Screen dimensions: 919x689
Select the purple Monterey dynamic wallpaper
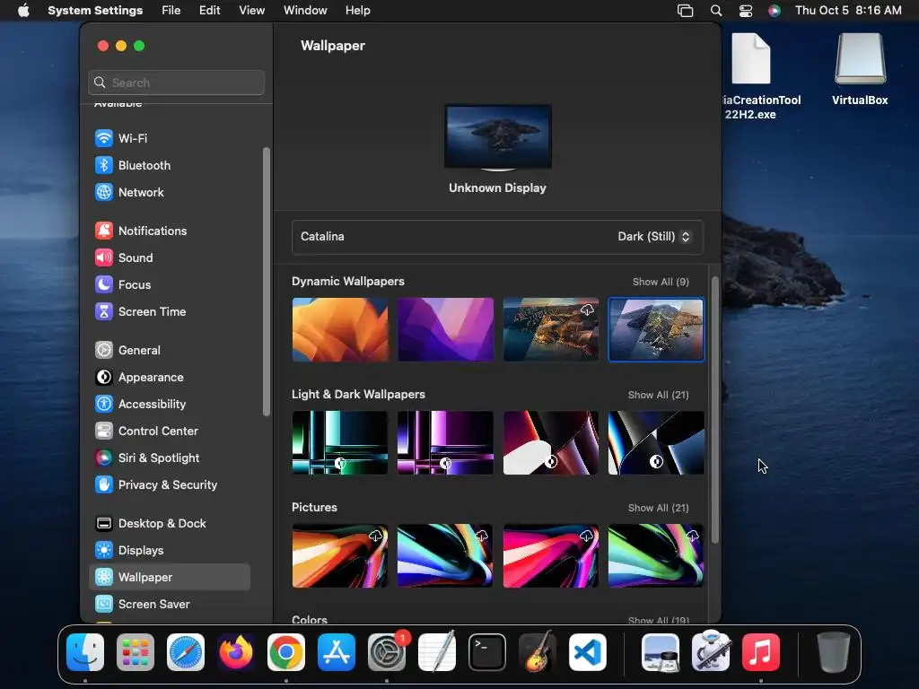pyautogui.click(x=445, y=329)
